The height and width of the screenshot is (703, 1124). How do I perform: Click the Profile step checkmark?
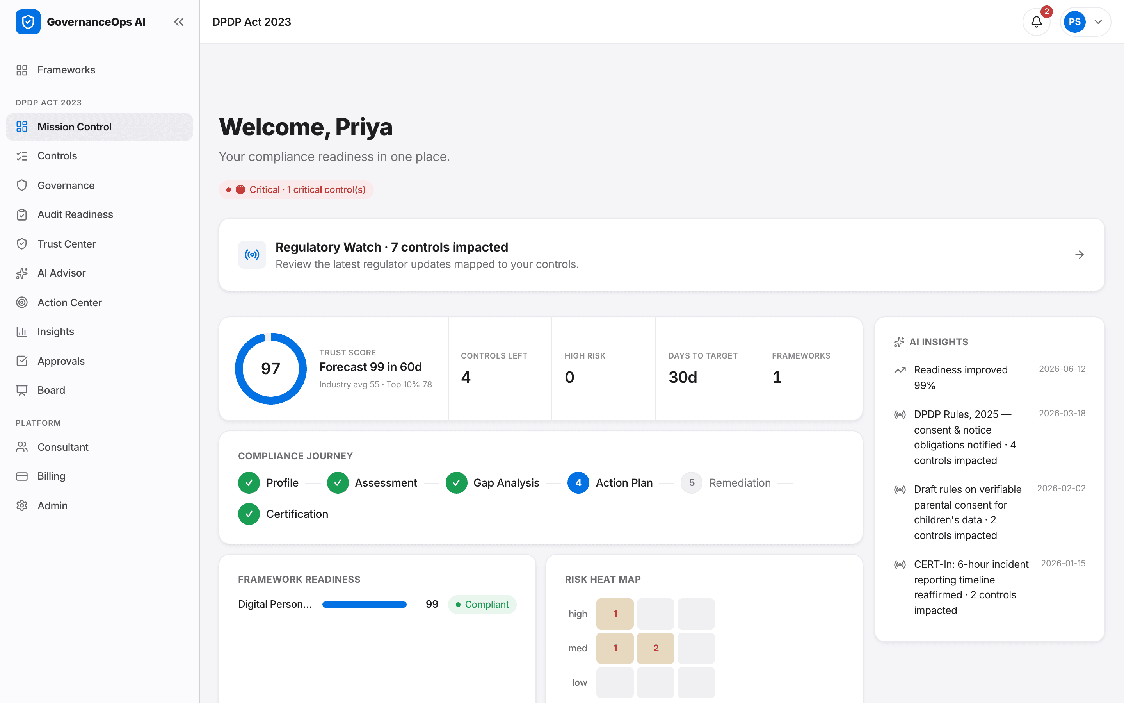[249, 483]
